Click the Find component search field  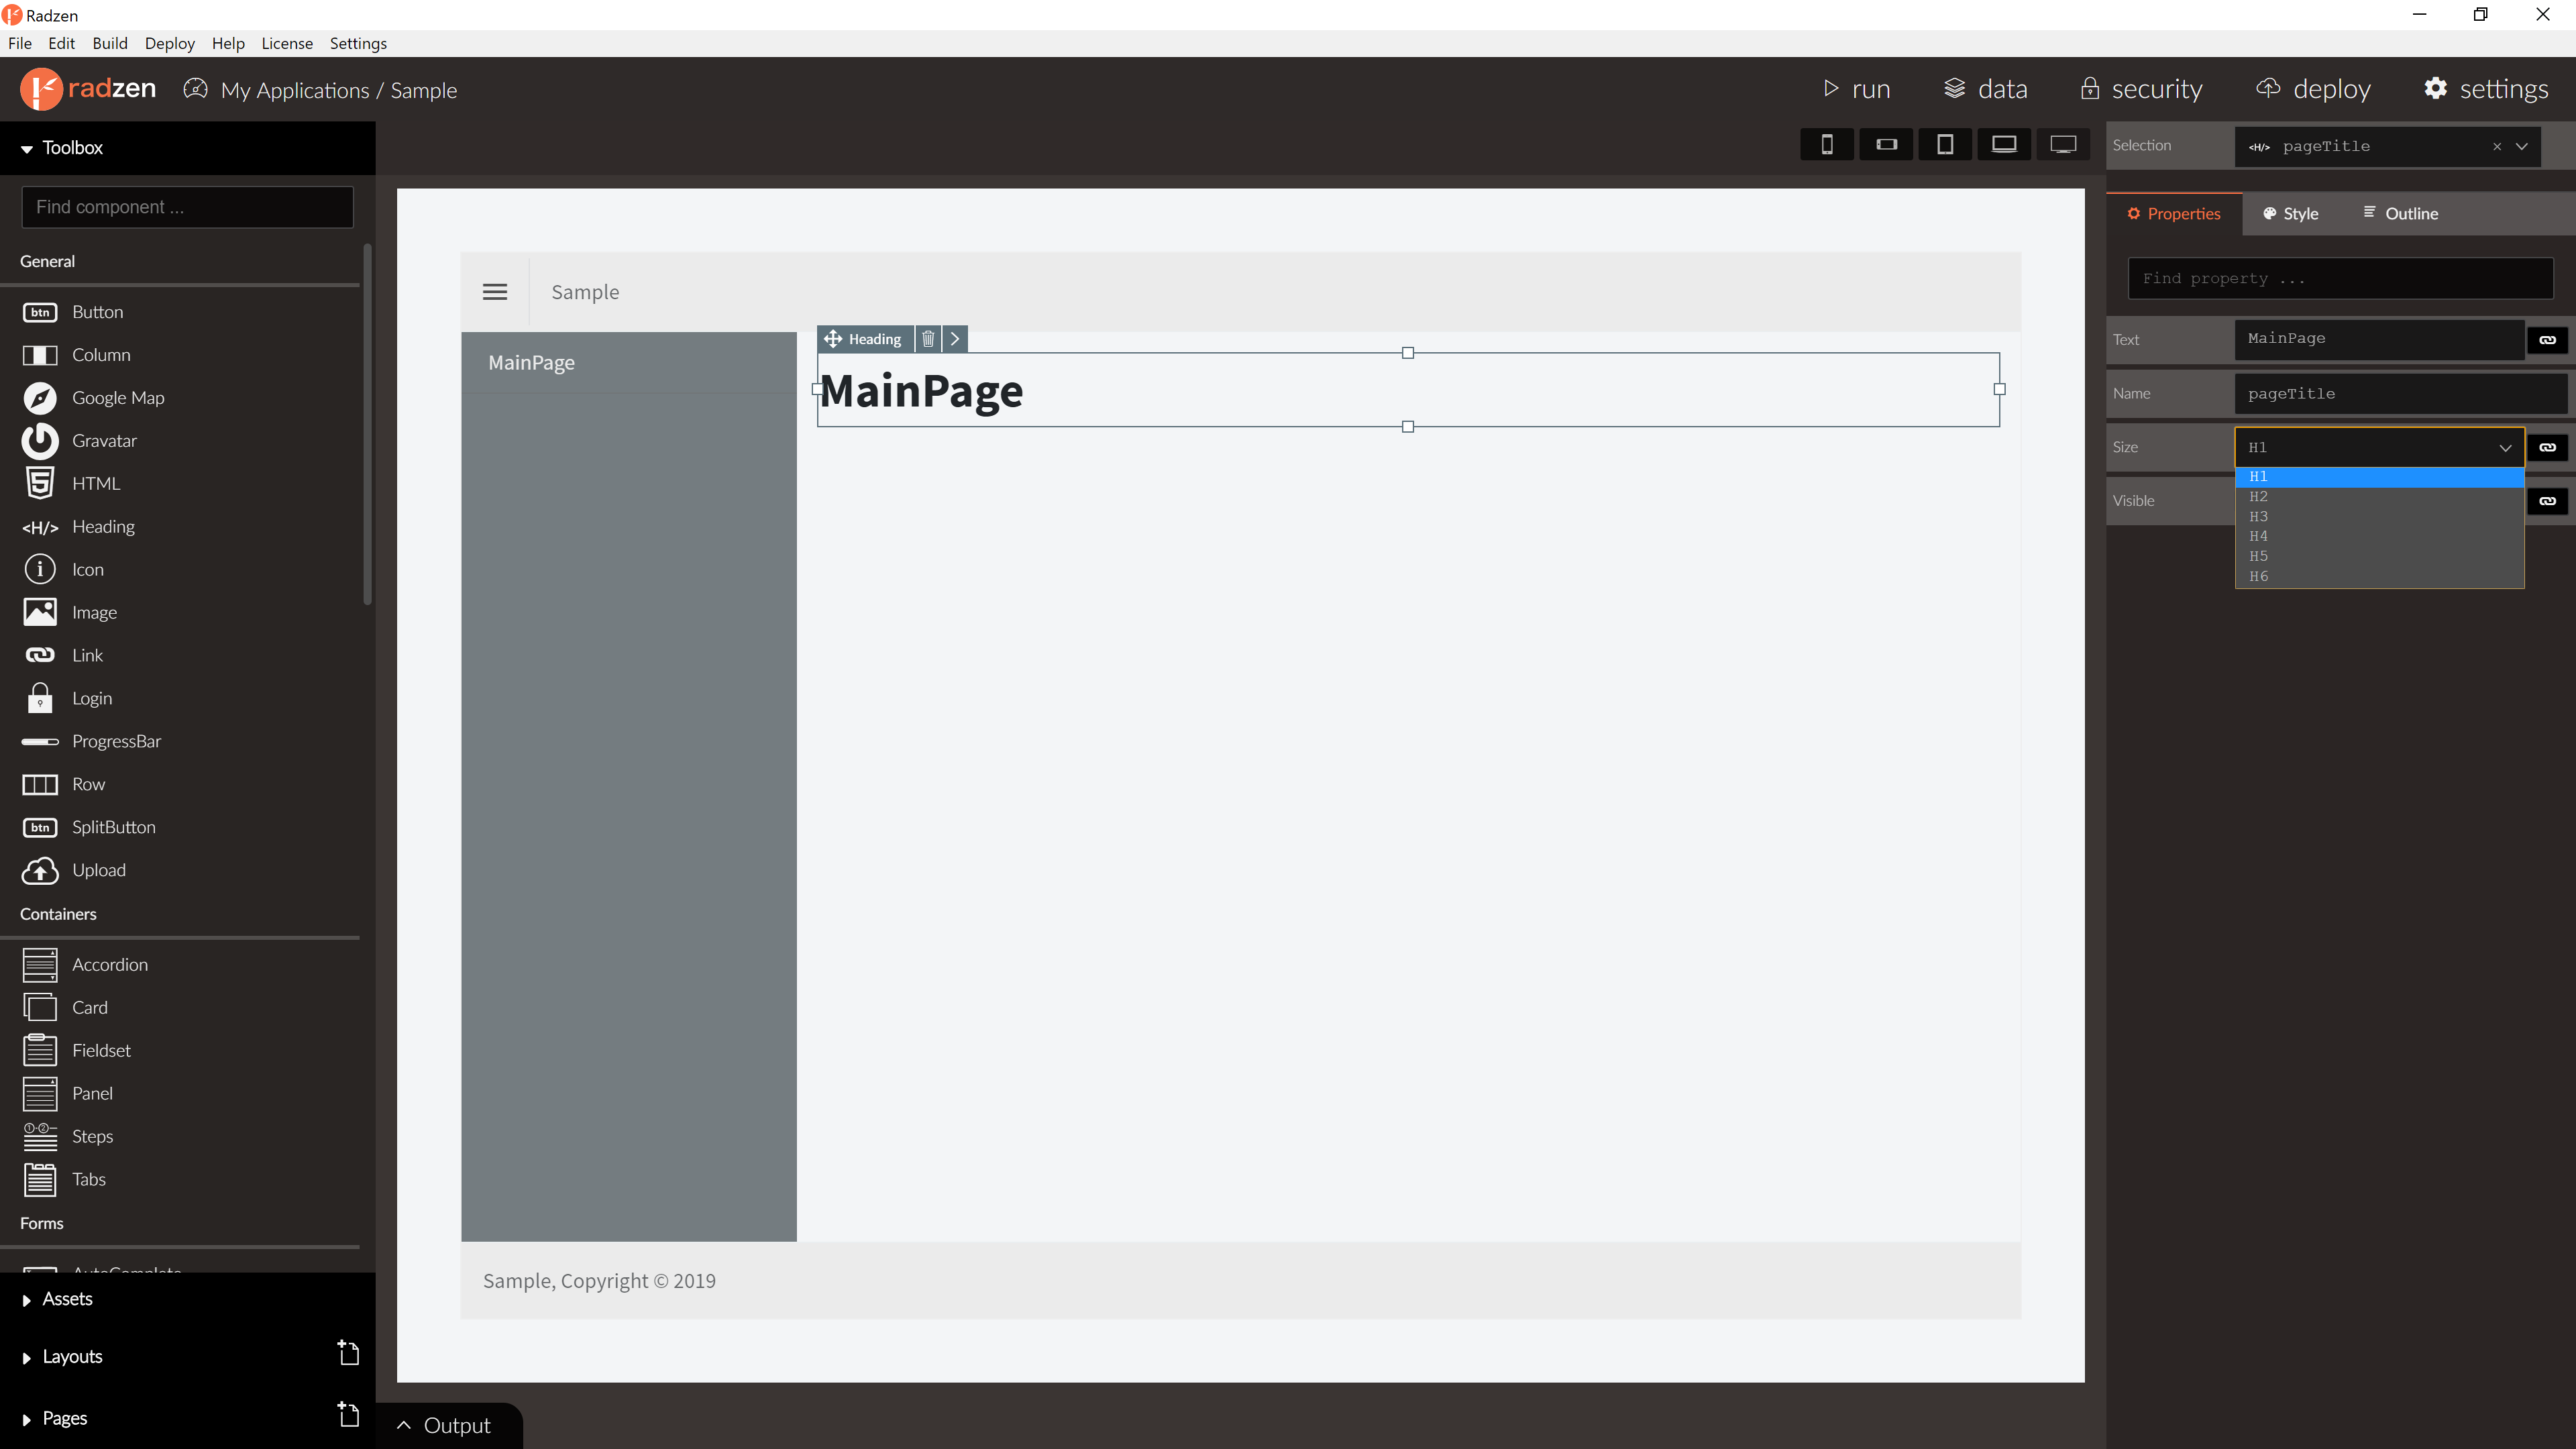(187, 207)
